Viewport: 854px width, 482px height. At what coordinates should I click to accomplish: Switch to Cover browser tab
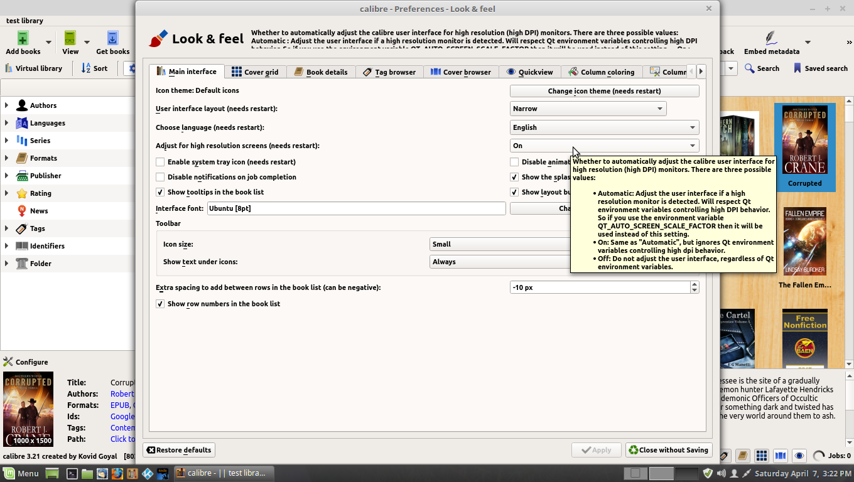(461, 72)
